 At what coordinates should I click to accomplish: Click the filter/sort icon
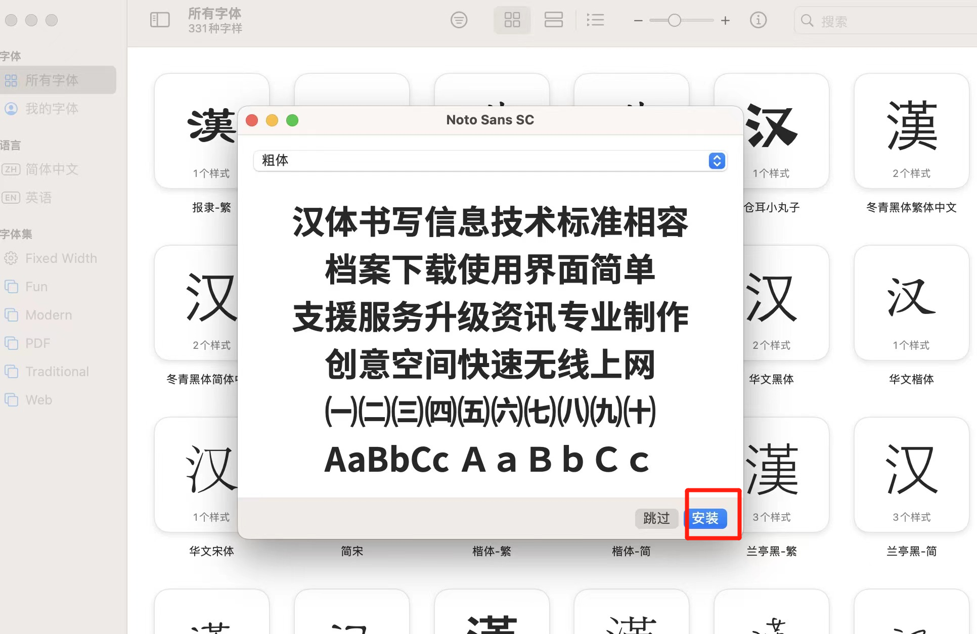[x=459, y=20]
